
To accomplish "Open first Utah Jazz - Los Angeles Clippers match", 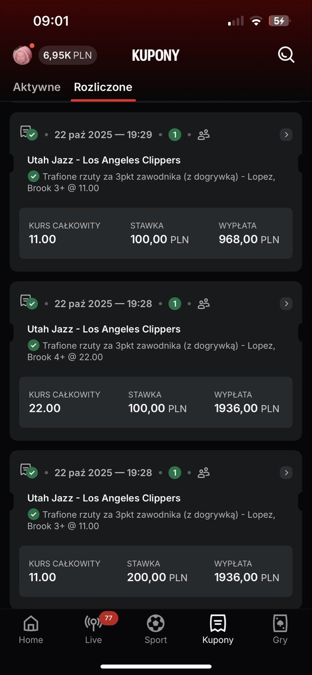I will (x=104, y=160).
